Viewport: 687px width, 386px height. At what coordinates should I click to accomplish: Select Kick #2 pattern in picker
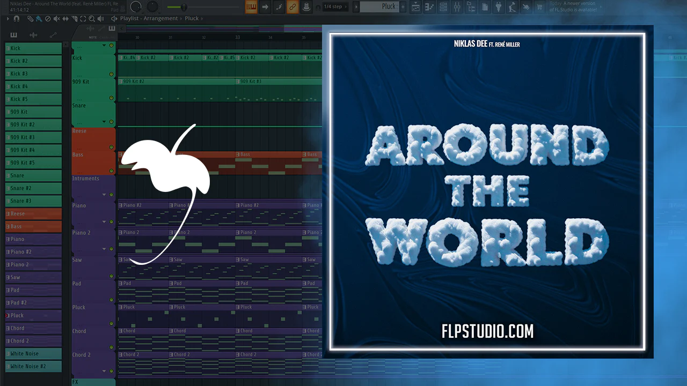33,61
